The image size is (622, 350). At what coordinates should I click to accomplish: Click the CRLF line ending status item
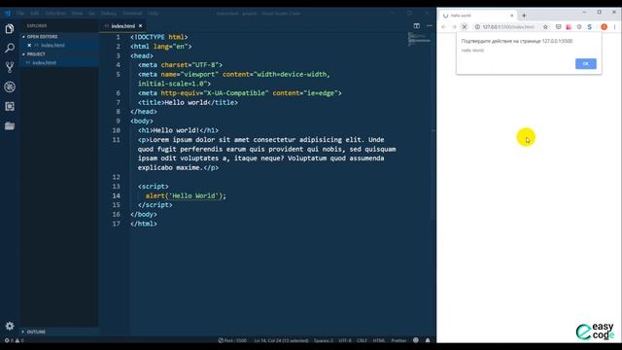point(362,340)
